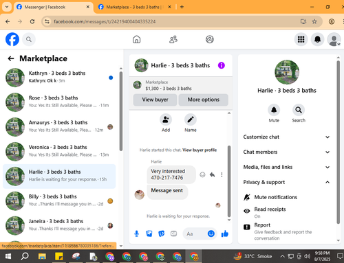Open the View buyer profile link

[200, 150]
